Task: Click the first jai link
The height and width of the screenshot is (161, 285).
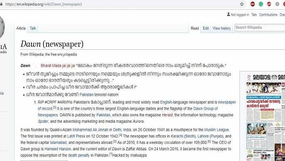Action: pyautogui.click(x=64, y=66)
